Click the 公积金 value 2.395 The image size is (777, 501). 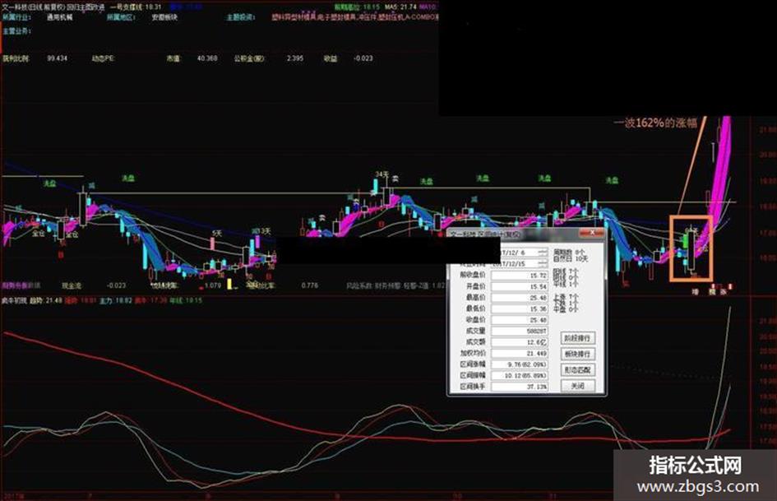(295, 58)
